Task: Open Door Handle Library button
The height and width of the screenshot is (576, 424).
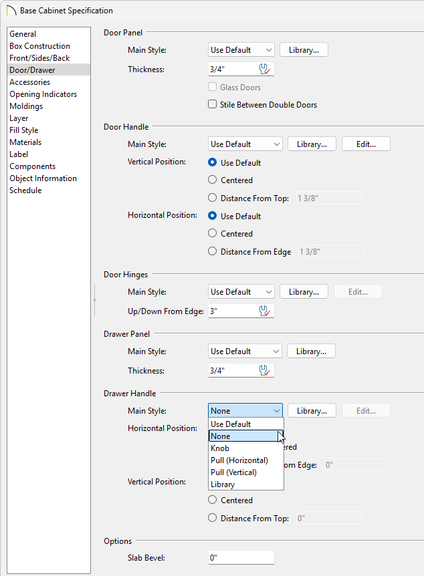Action: 311,144
